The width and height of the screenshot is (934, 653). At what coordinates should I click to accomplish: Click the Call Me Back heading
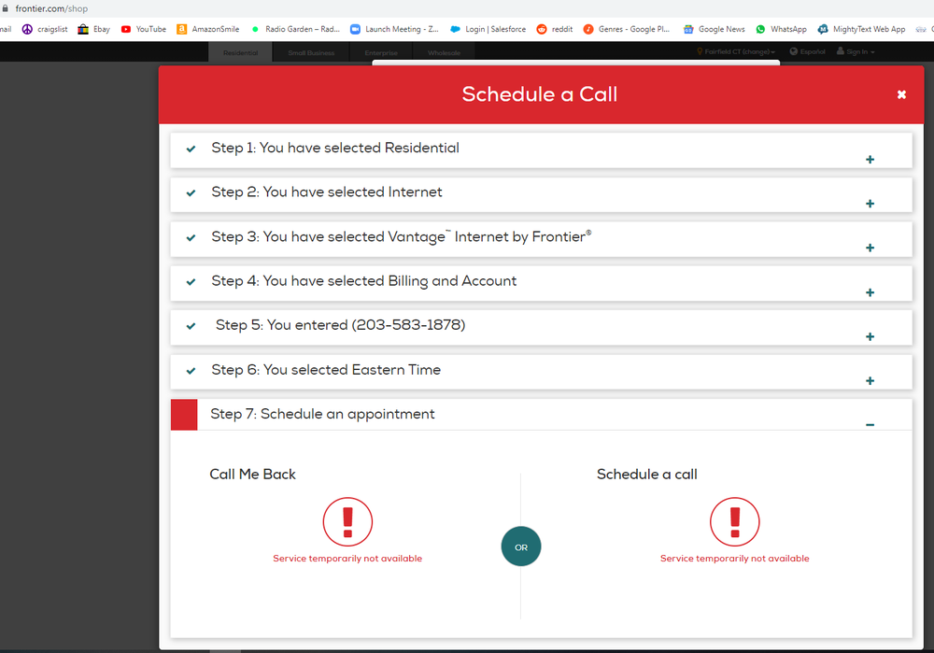(252, 475)
